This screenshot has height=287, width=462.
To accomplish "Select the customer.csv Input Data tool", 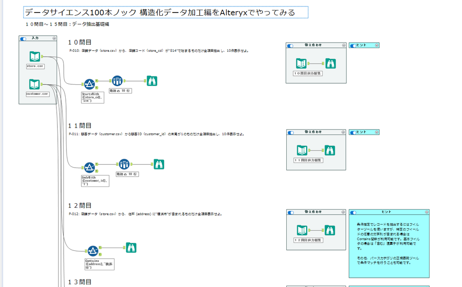I will 35,84.
